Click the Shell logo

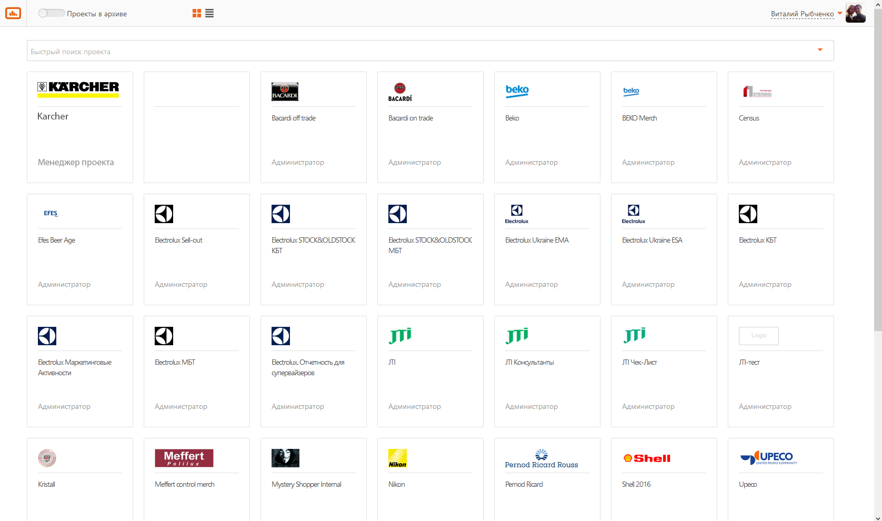[647, 458]
